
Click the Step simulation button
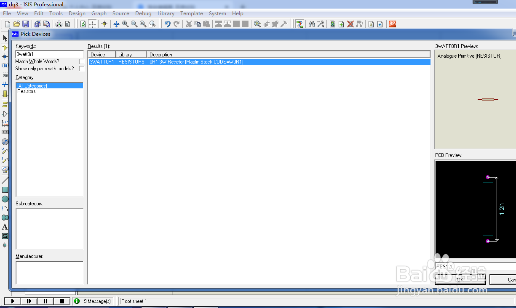tap(29, 301)
